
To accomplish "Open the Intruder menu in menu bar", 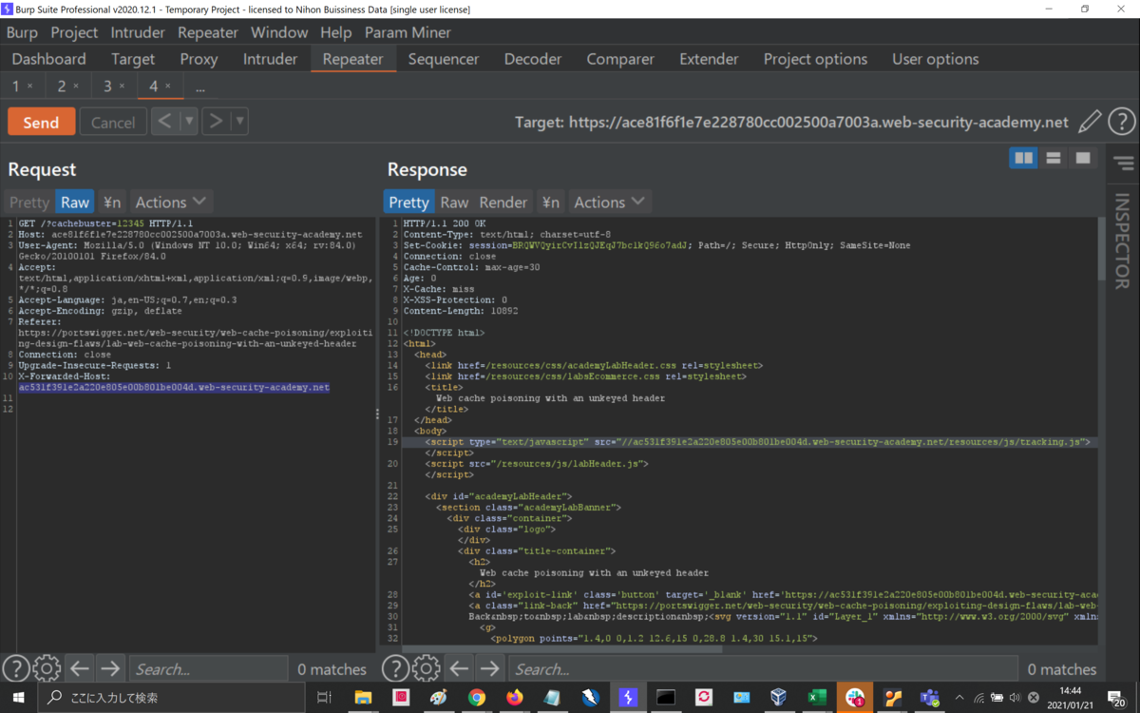I will (x=138, y=32).
